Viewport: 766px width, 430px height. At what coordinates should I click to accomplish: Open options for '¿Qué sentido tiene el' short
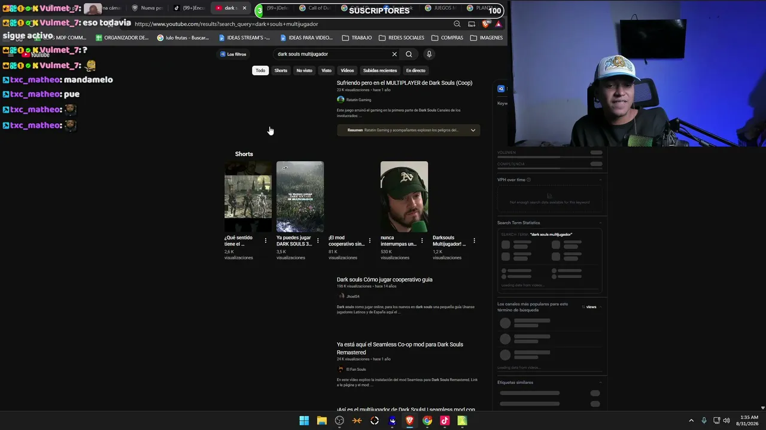coord(266,241)
